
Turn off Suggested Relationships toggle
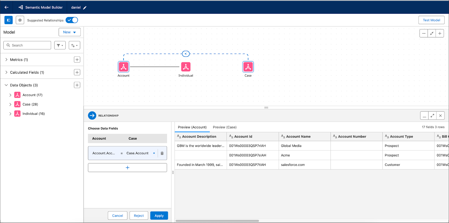click(72, 20)
